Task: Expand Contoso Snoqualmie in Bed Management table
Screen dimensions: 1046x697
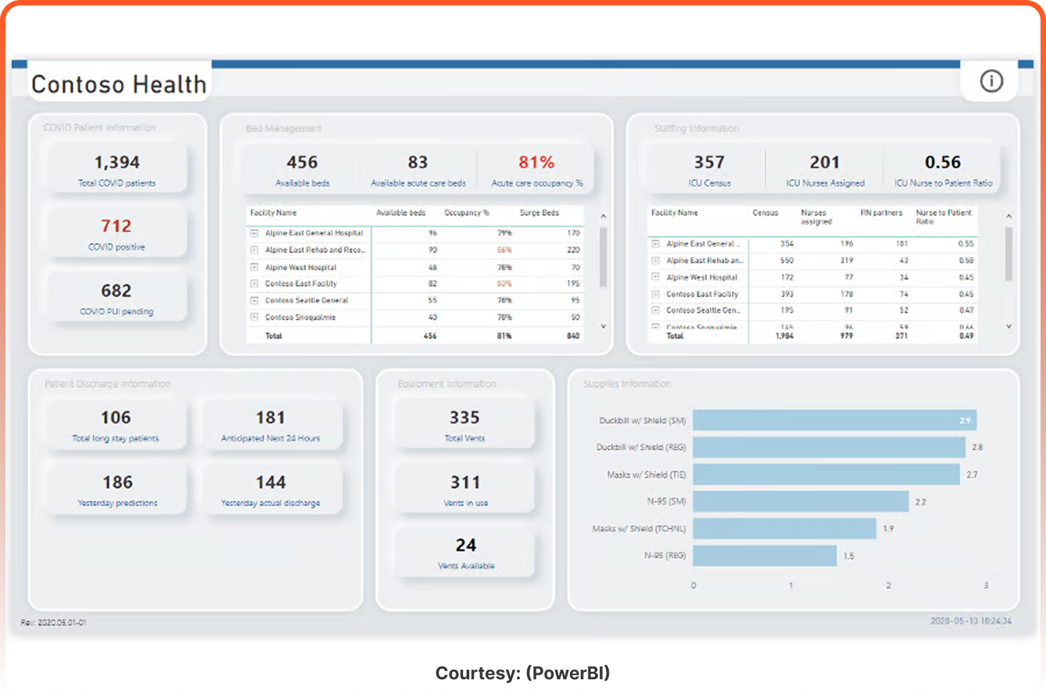Action: [253, 317]
